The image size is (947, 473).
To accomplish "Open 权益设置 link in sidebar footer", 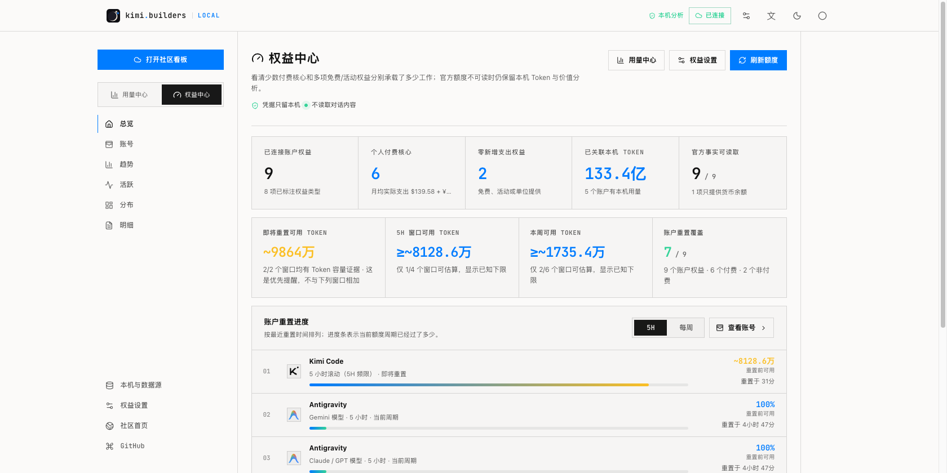I will click(161, 405).
